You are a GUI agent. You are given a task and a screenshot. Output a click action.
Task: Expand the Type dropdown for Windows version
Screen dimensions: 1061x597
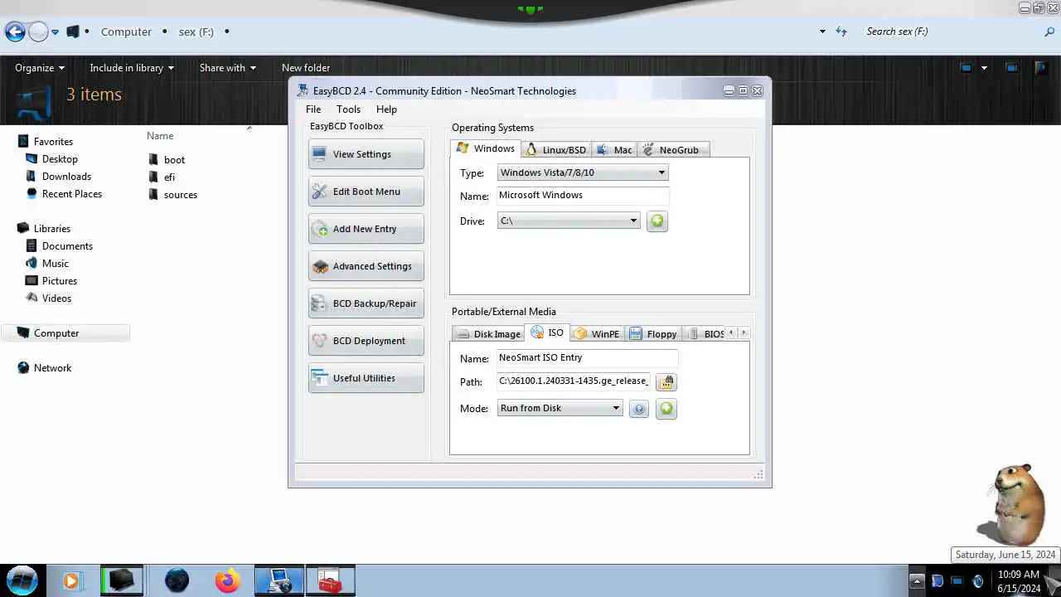pyautogui.click(x=583, y=172)
